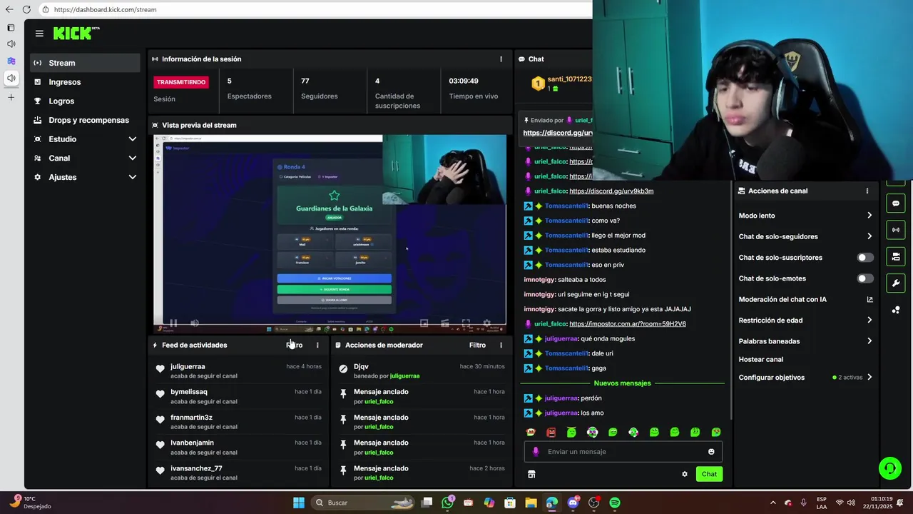Open the Filtro in Acciones de moderador

[x=477, y=345]
